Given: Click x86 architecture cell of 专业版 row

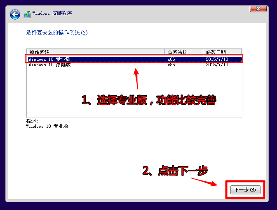Looking at the screenshot, I should 171,59.
